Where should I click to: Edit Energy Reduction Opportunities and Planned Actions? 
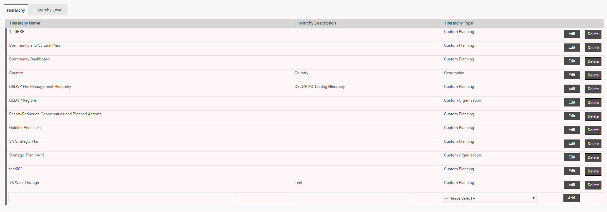(x=572, y=116)
